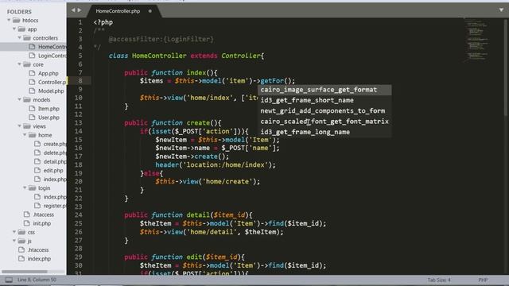Toggle side bar icon in status bar
Screen dimensions: 509x286
9,280
